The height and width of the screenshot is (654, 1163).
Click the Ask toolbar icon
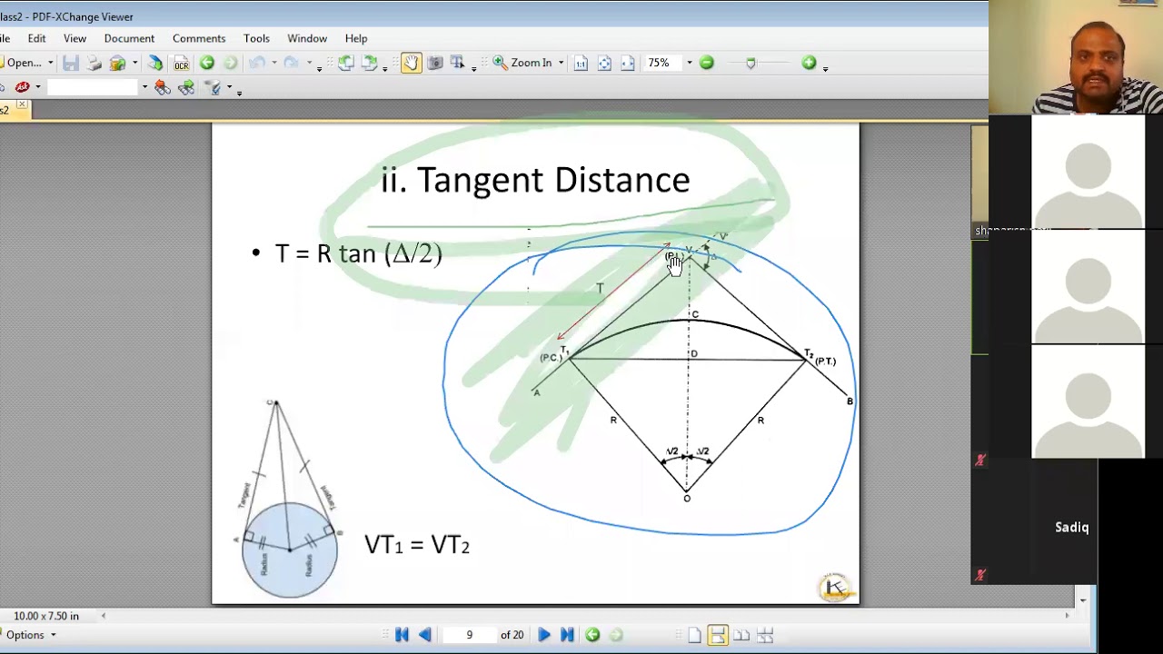click(23, 87)
